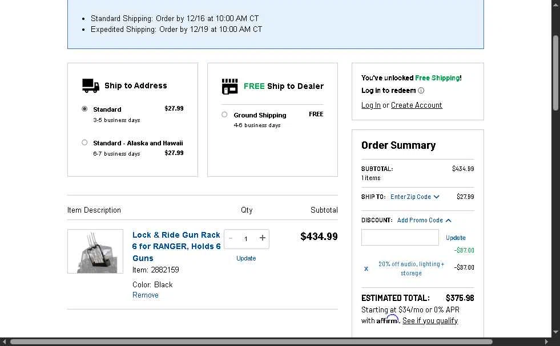This screenshot has width=560, height=346.
Task: Select Standard - Alaska and Hawaii radio
Action: point(84,143)
